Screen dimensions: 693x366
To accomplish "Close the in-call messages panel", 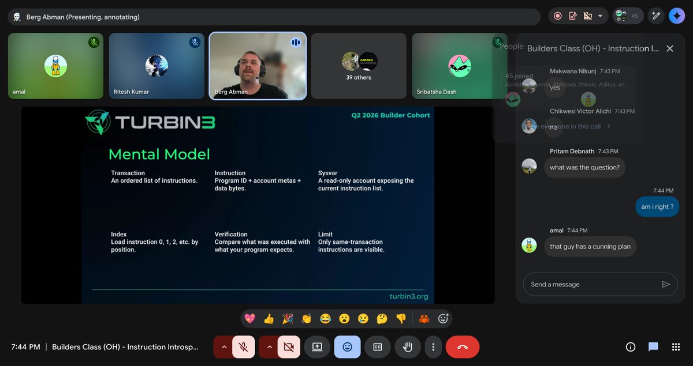I will tap(670, 48).
